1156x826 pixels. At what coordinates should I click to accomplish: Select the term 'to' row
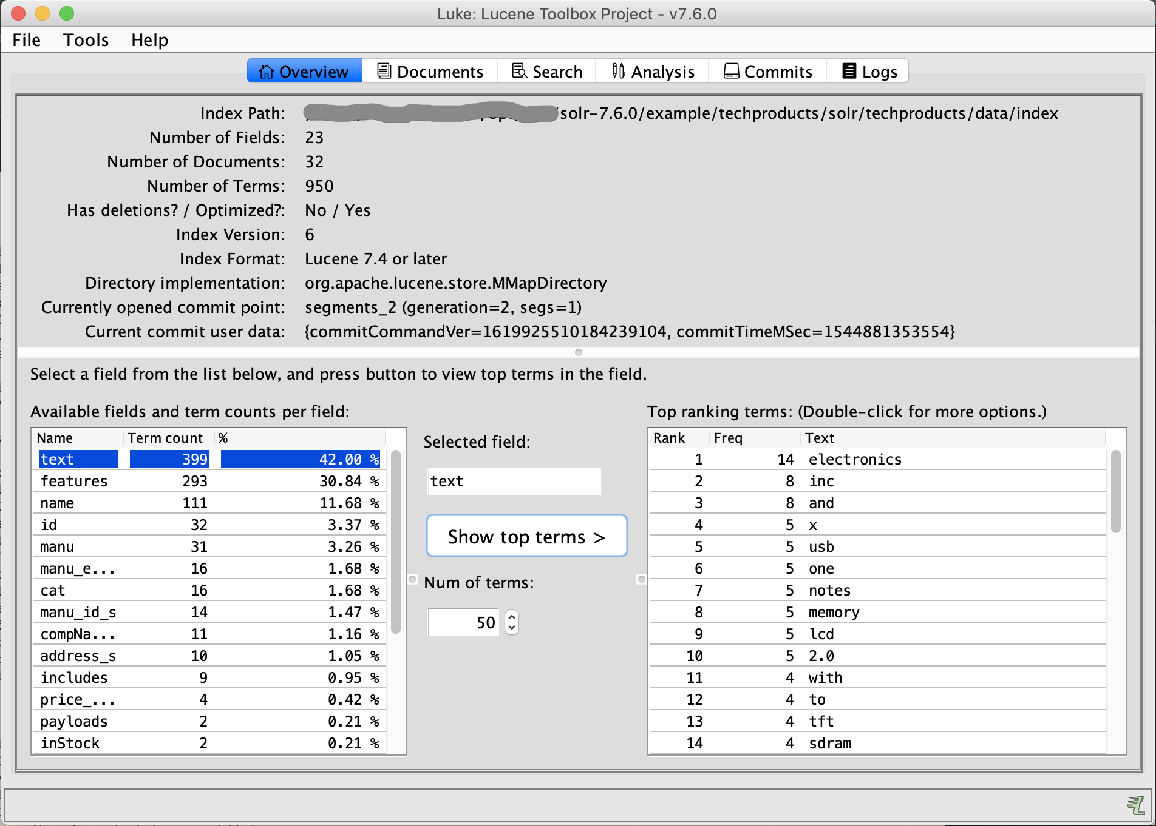tap(878, 699)
